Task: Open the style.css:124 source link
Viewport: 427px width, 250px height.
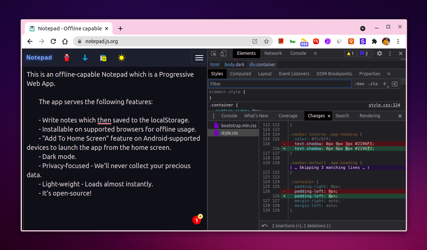Action: click(384, 105)
